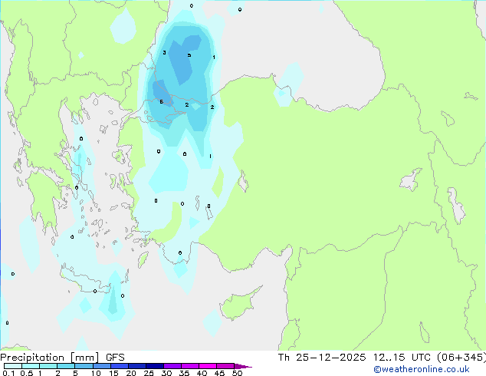Click the 5–10 mm legend color box
486x376 pixels.
pos(84,366)
